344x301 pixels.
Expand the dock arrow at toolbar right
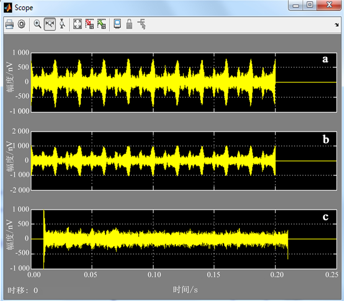tap(336, 25)
